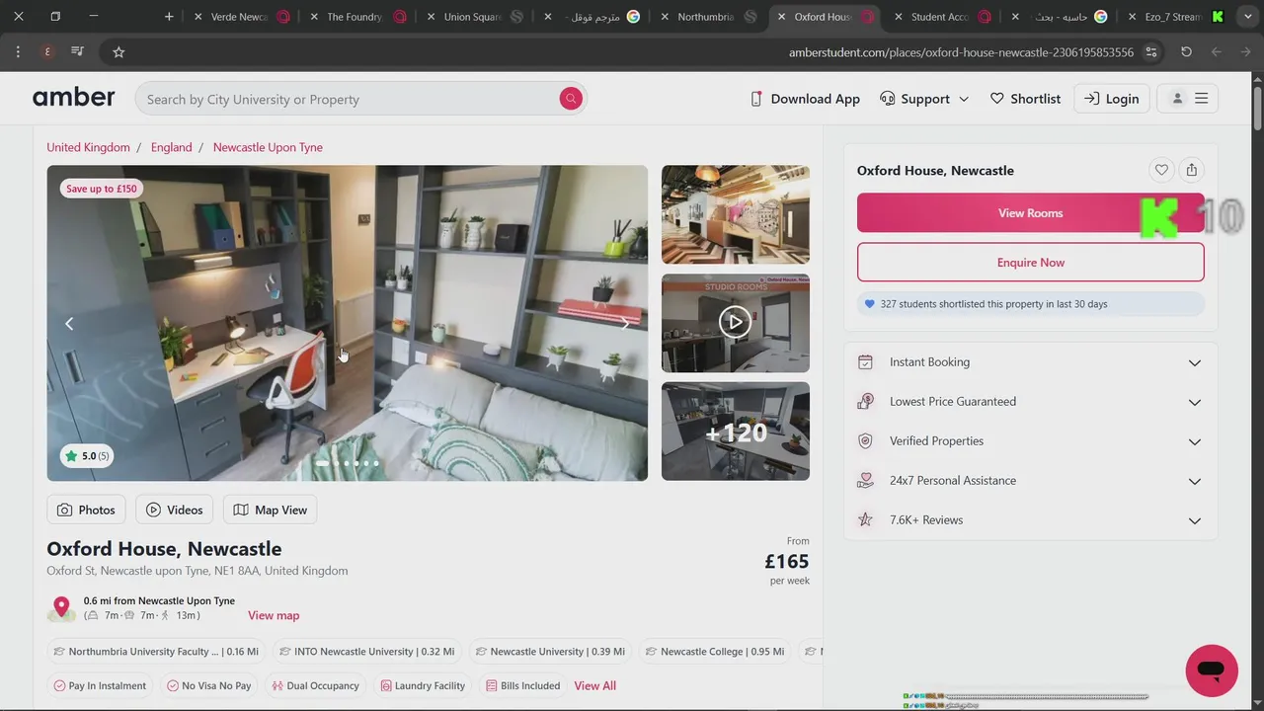Expand 24x7 Personal Assistance section

tap(1030, 481)
